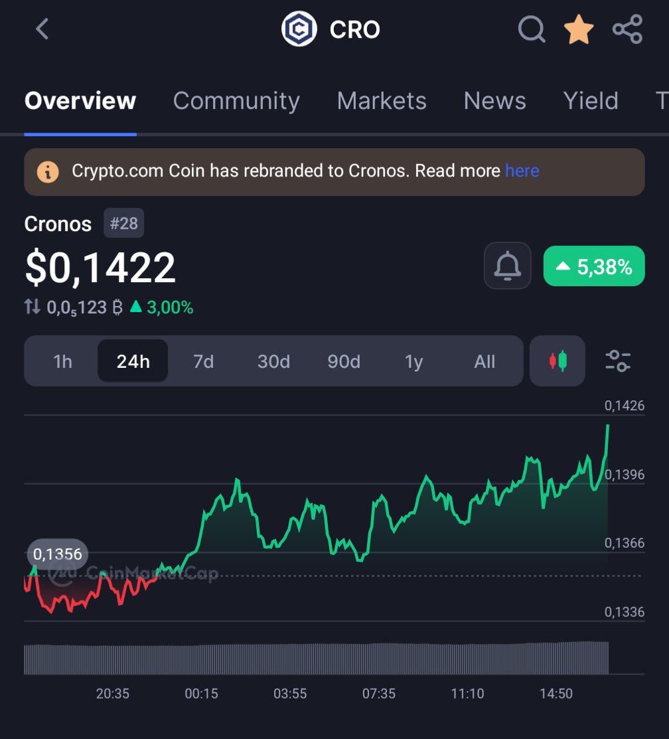This screenshot has height=739, width=669.
Task: Switch to candlestick chart view
Action: 557,361
